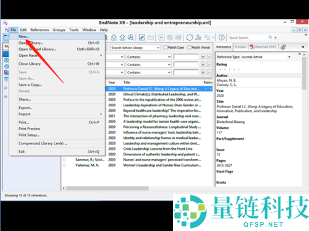The height and width of the screenshot is (231, 309).
Task: Click the paperclip attach file icon
Action: tap(283, 47)
